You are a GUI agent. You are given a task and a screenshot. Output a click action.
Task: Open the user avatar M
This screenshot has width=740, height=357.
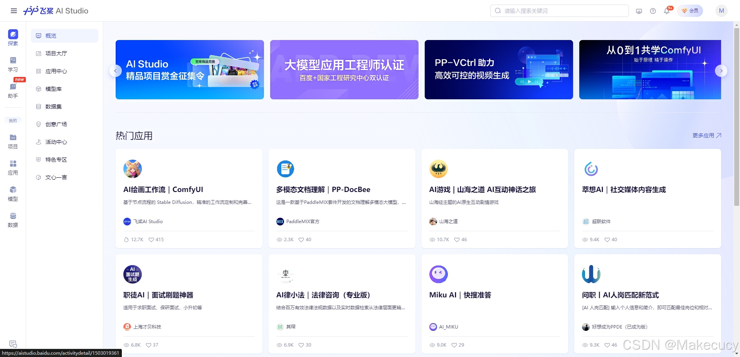coord(721,11)
